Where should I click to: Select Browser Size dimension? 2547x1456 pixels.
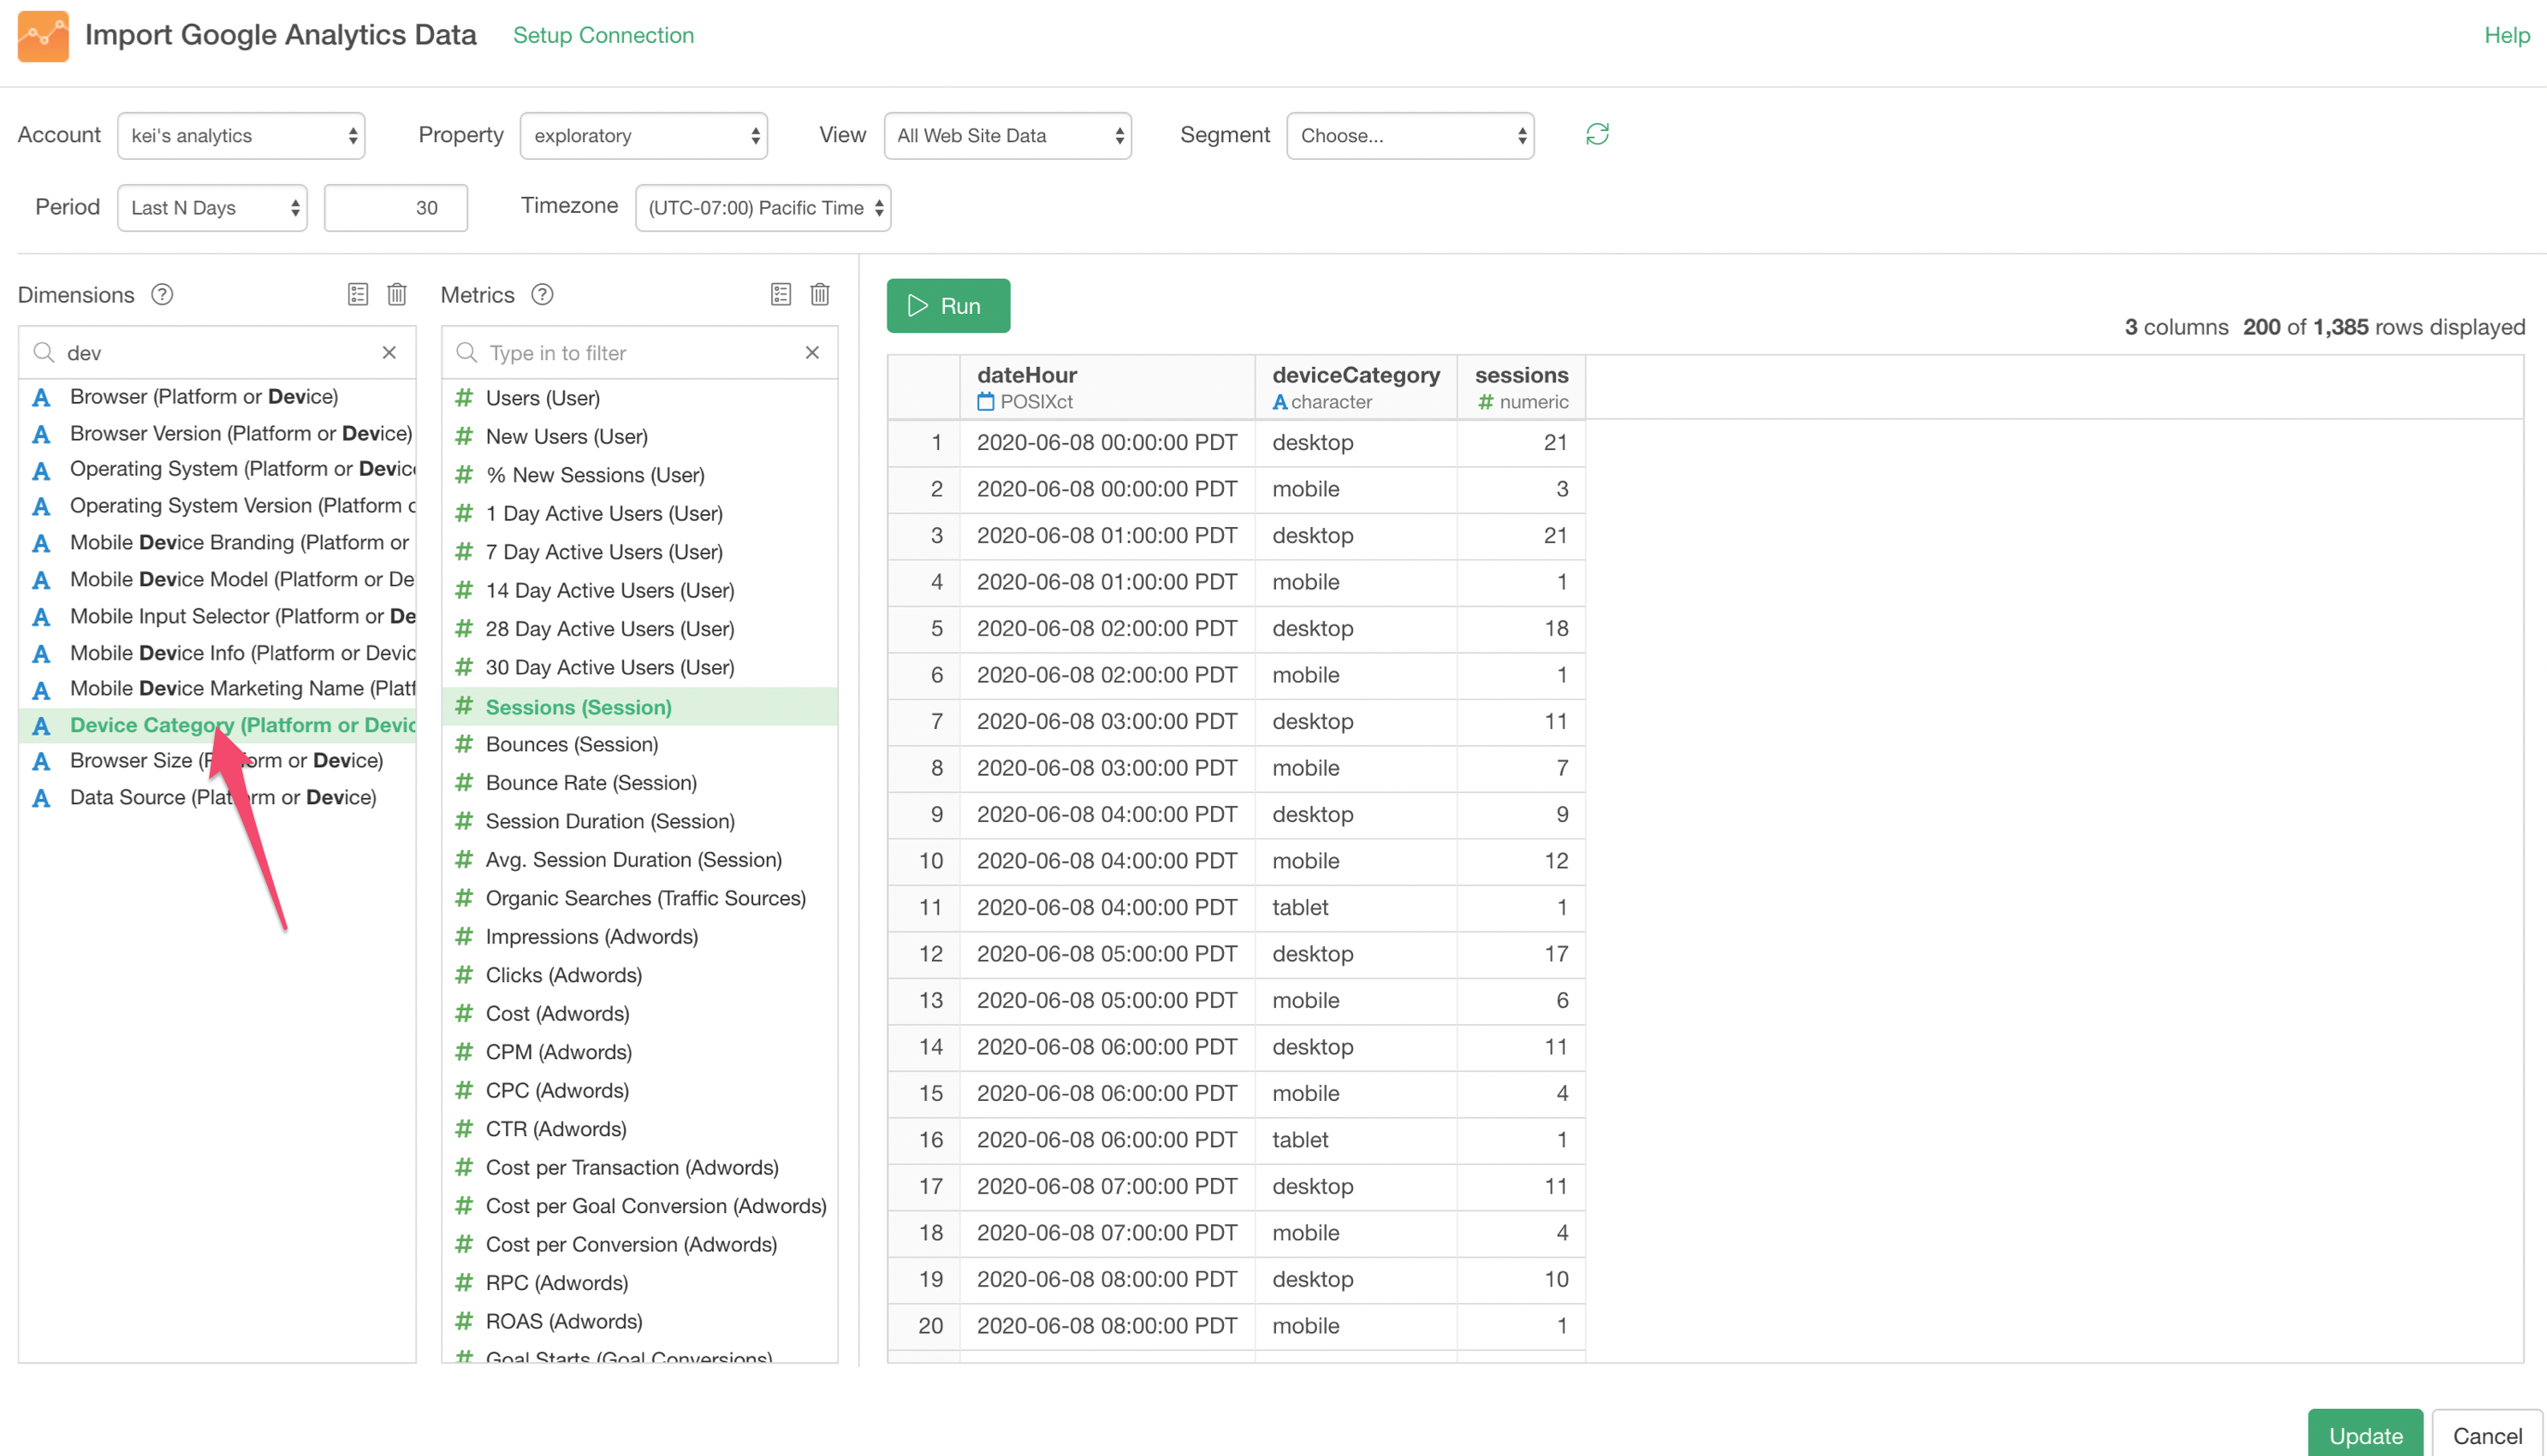217,760
